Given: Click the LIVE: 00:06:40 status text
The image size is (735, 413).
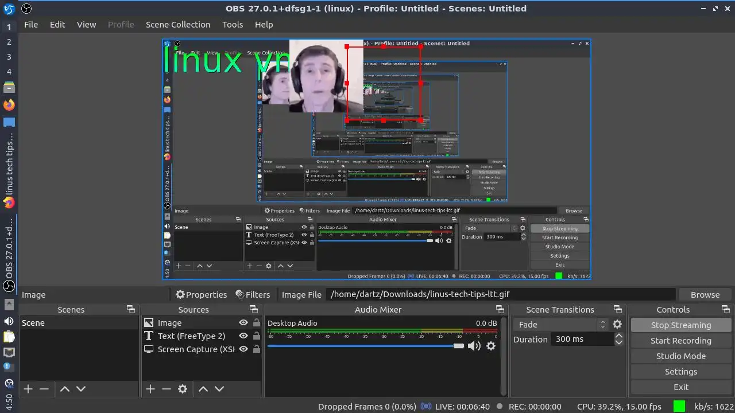Looking at the screenshot, I should pyautogui.click(x=462, y=407).
